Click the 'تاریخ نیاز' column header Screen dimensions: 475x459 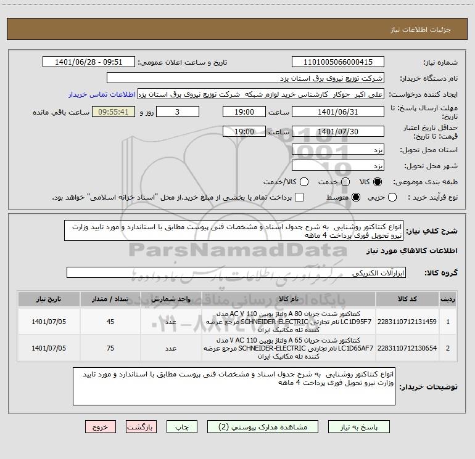pos(49,299)
